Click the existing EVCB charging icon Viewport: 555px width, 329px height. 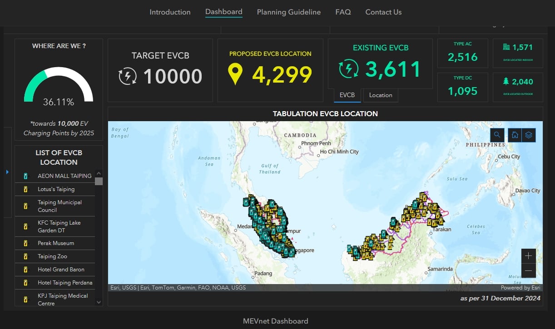[x=349, y=69]
